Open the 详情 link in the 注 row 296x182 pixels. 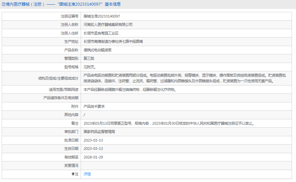(87, 174)
